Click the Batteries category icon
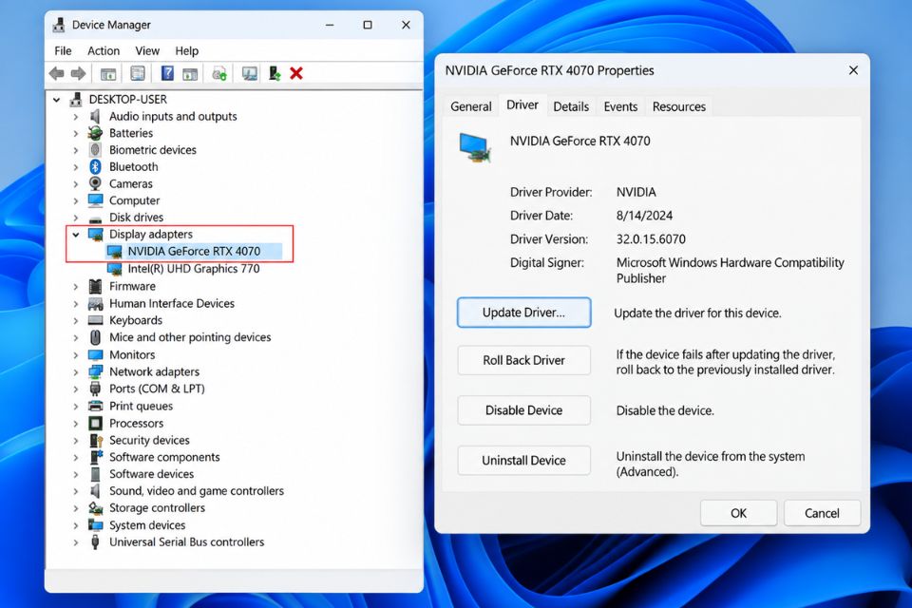 tap(95, 133)
